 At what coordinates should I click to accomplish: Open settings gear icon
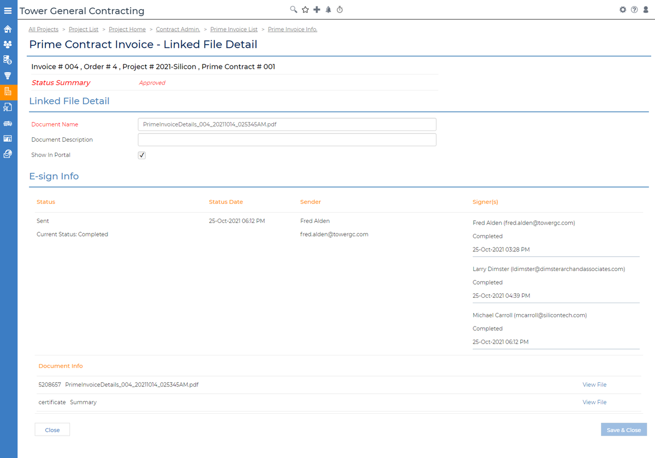click(623, 9)
